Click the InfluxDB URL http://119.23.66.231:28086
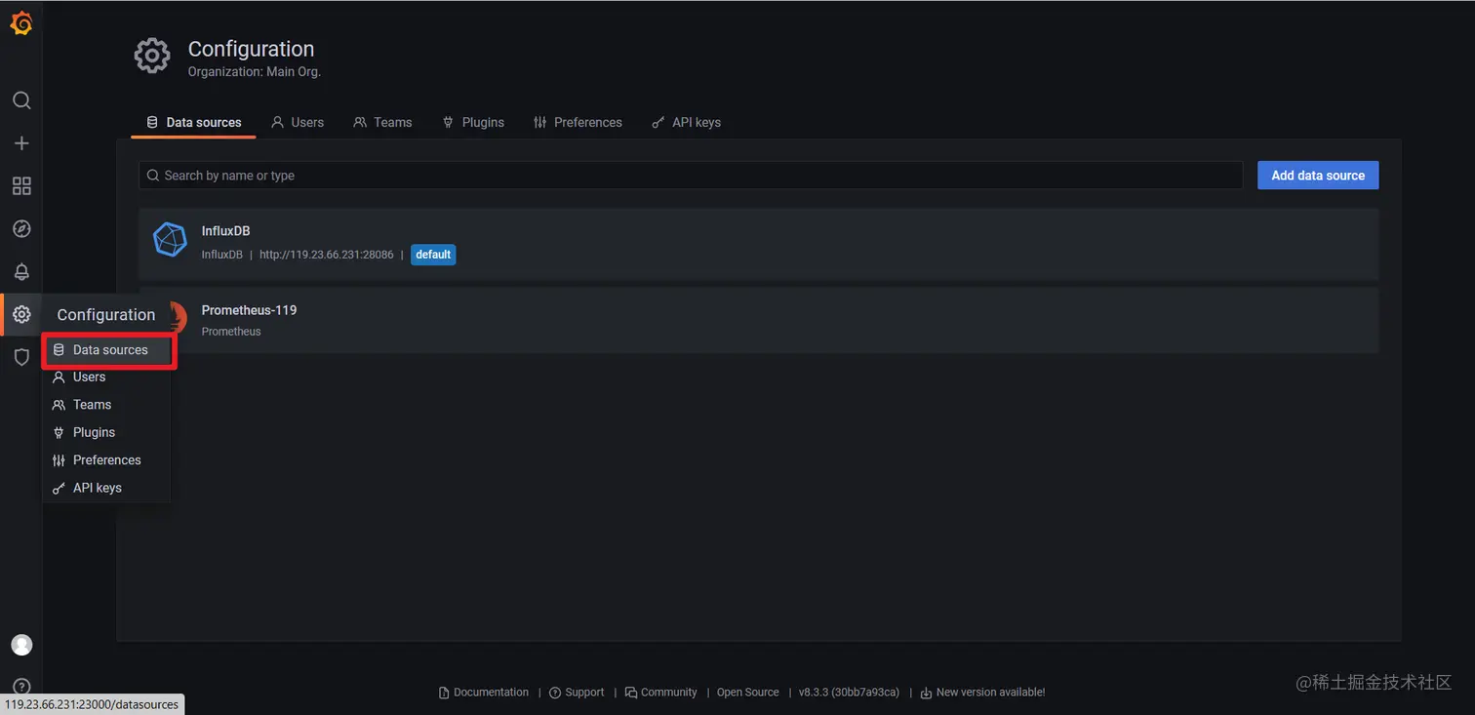The width and height of the screenshot is (1475, 715). tap(327, 255)
